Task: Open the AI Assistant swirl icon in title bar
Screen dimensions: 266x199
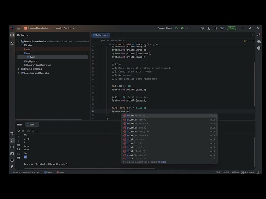Action: 202,28
